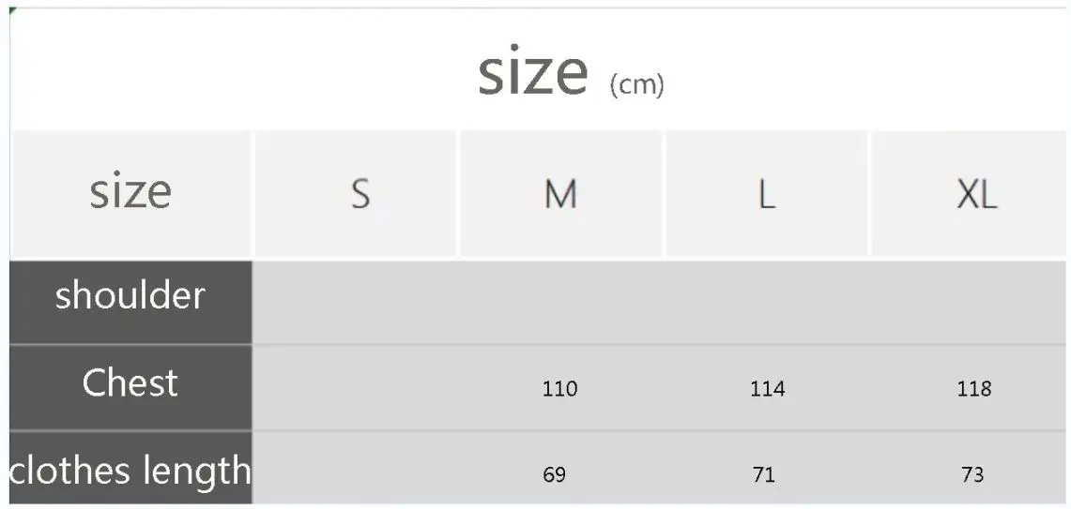Select the "size" row header cell
This screenshot has height=509, width=1071.
[130, 192]
